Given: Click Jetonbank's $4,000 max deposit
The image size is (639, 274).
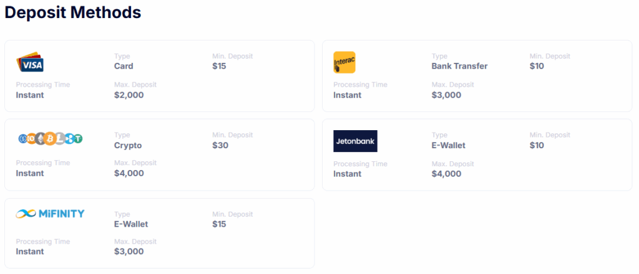Looking at the screenshot, I should [x=446, y=174].
